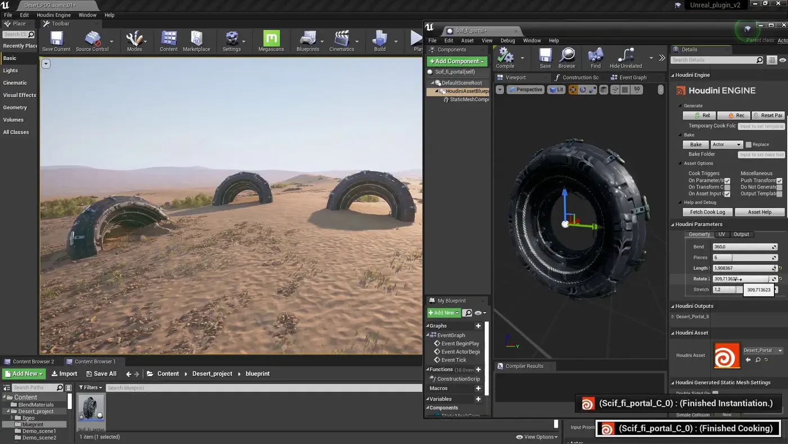Toggle My Blueprint view options eye
The width and height of the screenshot is (788, 444).
(x=480, y=313)
